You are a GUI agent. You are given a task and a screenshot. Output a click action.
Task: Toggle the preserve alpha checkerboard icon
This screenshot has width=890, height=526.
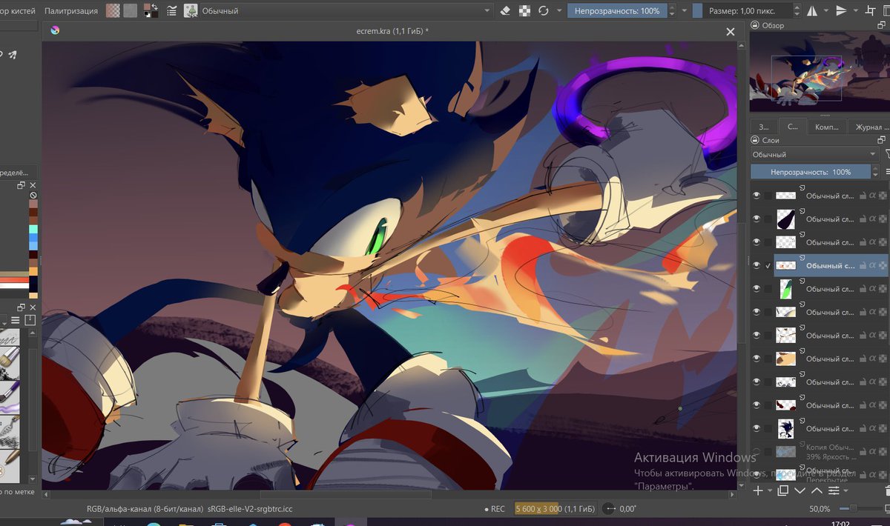coord(525,10)
